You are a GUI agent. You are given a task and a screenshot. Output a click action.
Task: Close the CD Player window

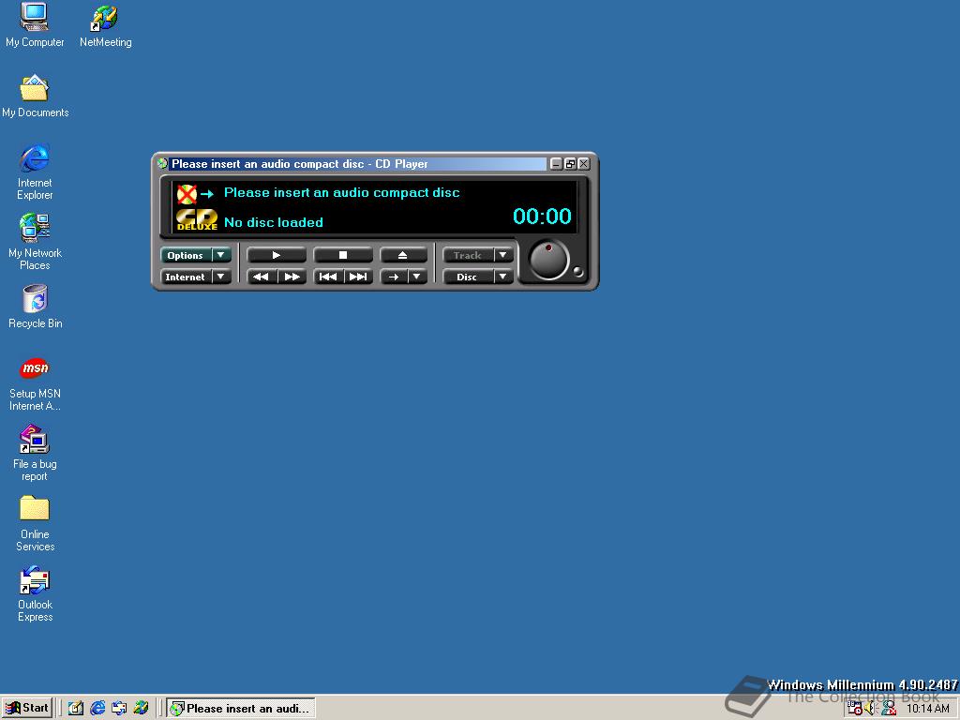583,163
